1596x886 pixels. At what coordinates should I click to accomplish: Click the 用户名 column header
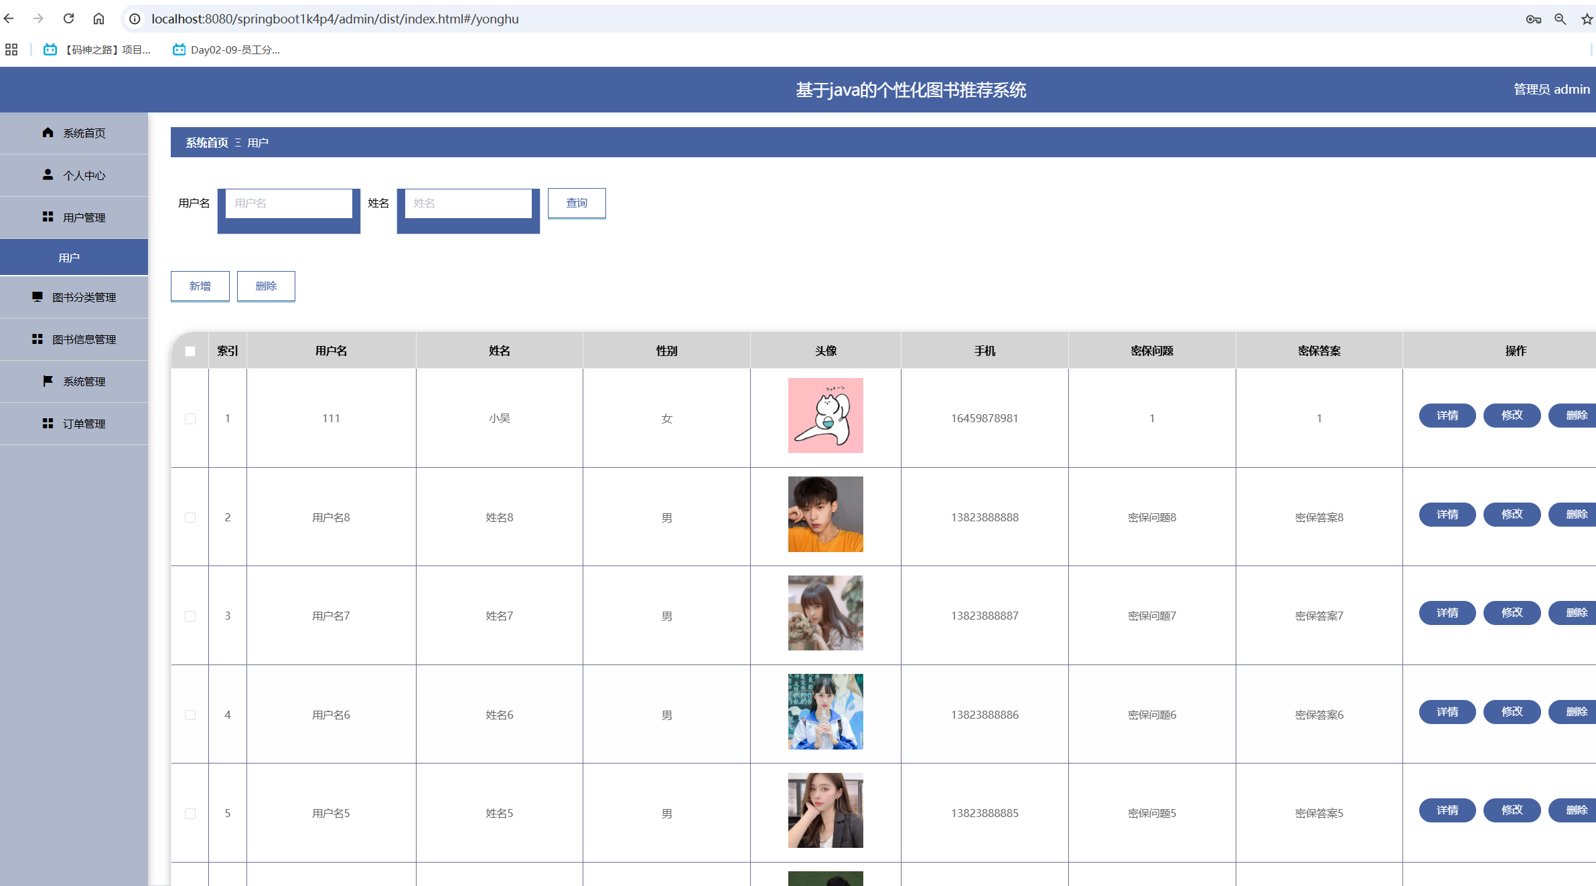tap(331, 351)
